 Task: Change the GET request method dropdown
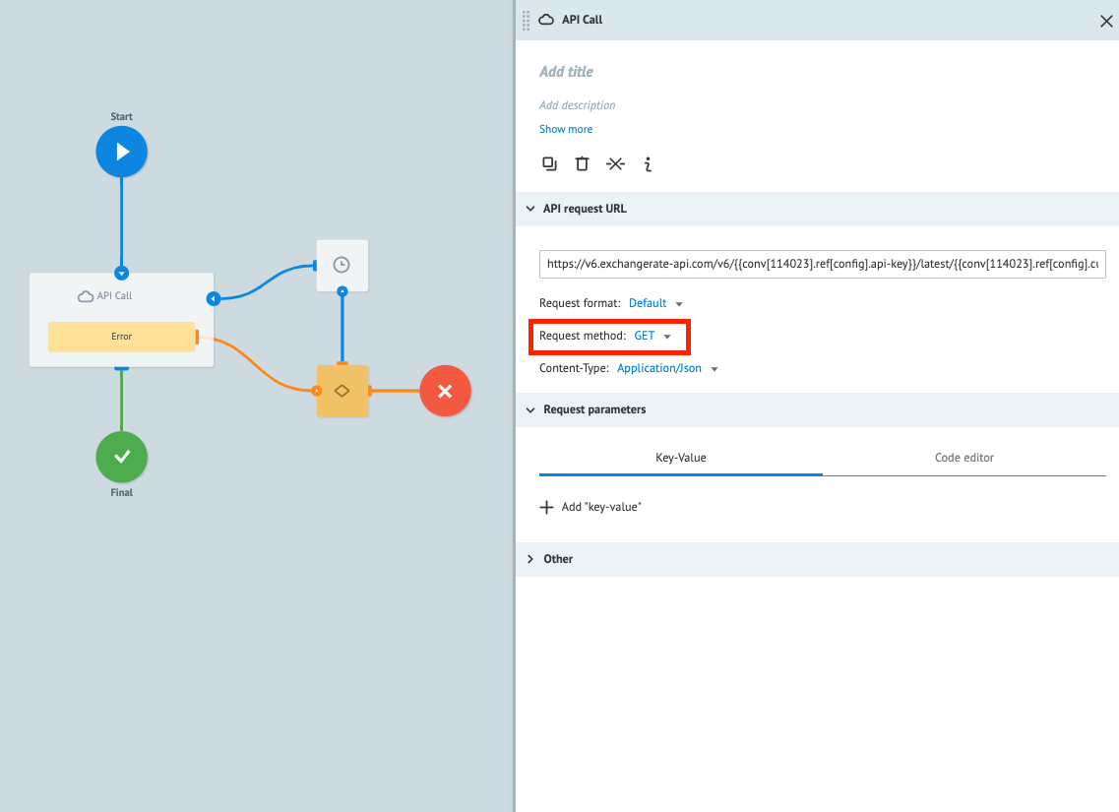pos(652,335)
